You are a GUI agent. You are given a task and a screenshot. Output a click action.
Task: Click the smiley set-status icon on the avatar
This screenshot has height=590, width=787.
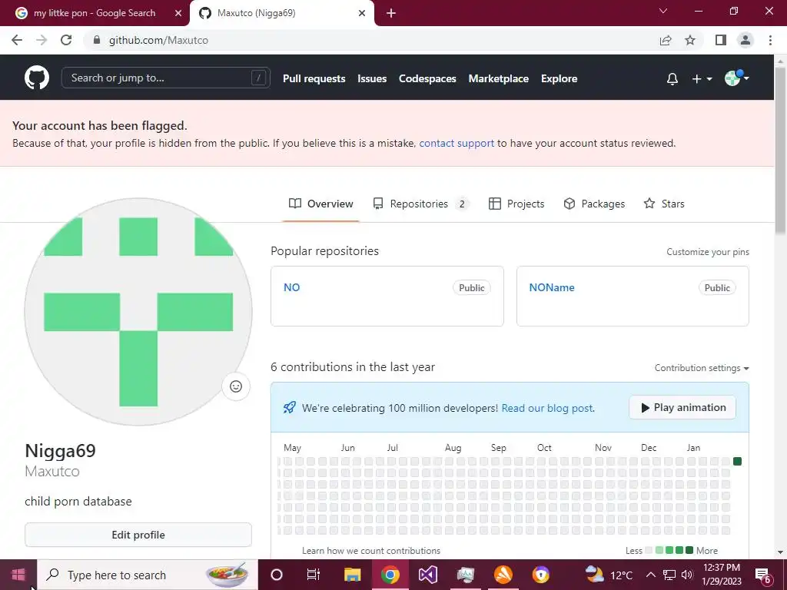click(x=236, y=386)
